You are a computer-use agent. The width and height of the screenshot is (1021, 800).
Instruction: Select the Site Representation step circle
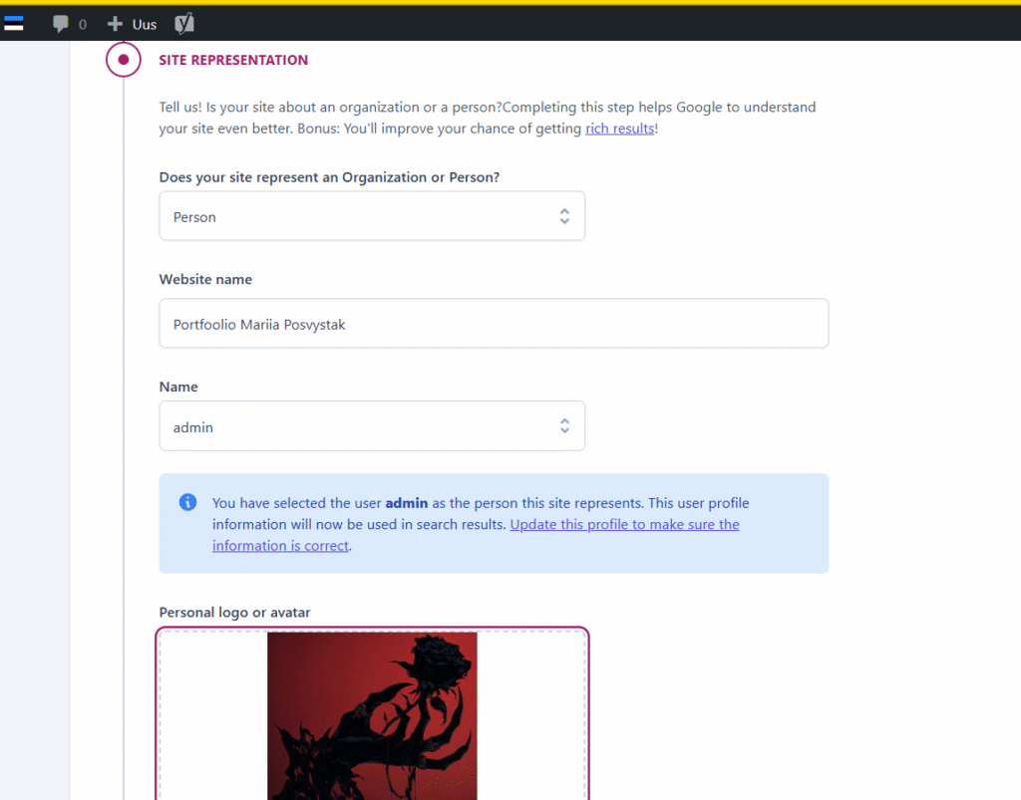(x=123, y=60)
